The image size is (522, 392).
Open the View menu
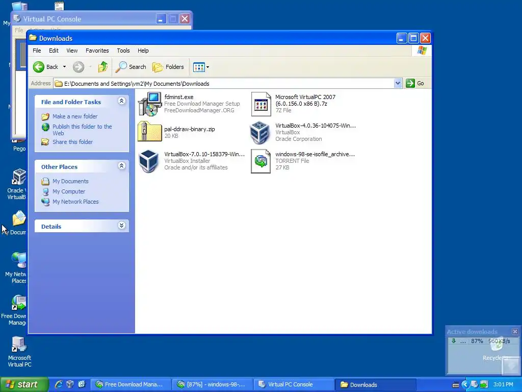click(72, 51)
